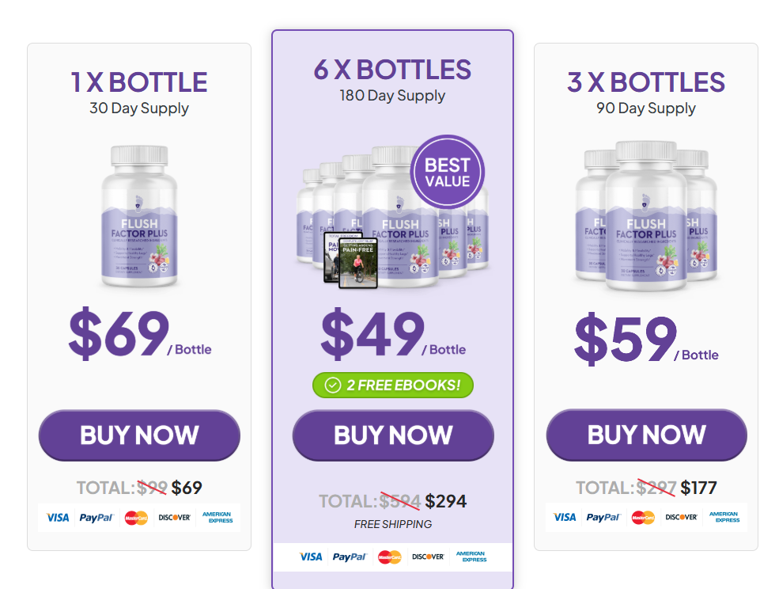Click the $49 per bottle price

tap(393, 334)
